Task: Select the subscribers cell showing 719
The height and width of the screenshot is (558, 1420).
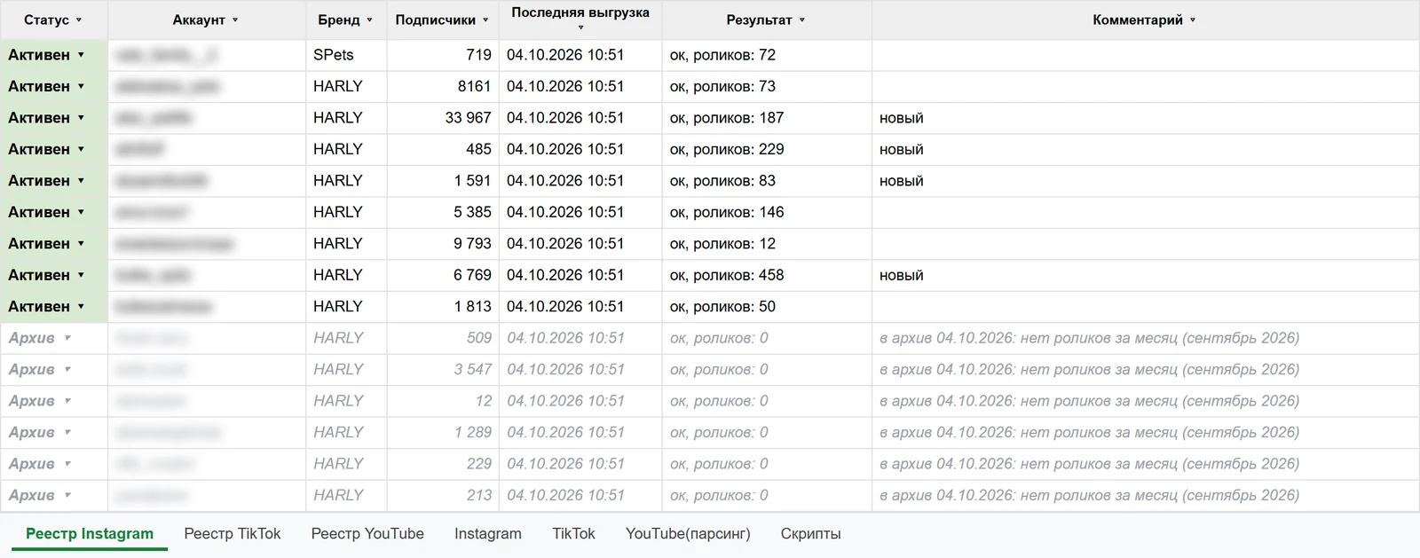Action: pyautogui.click(x=443, y=55)
